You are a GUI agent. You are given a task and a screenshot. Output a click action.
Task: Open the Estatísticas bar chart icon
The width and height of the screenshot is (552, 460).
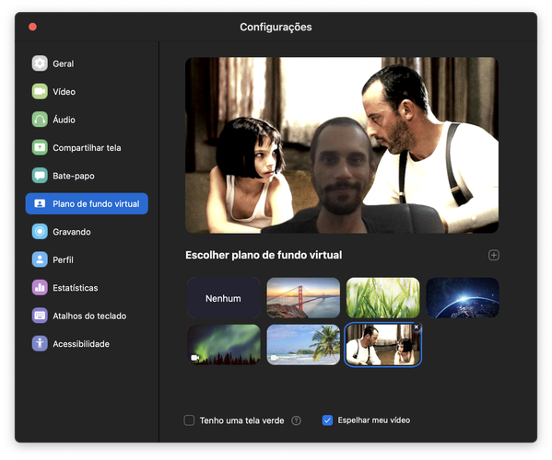[40, 288]
